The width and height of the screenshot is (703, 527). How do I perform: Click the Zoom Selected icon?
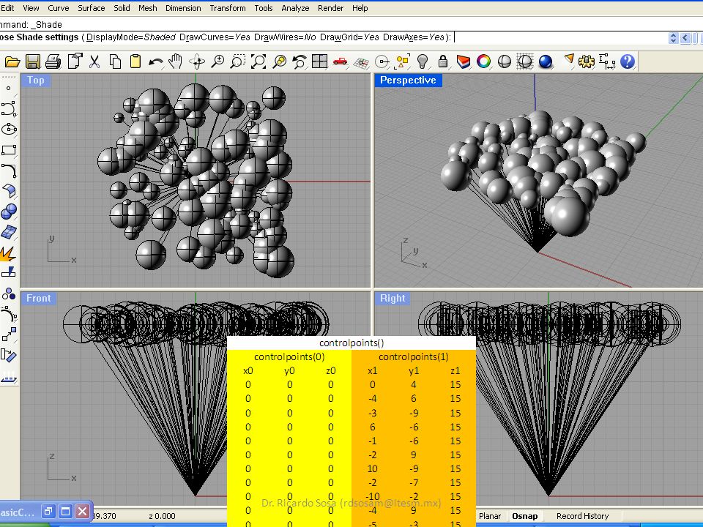(279, 61)
